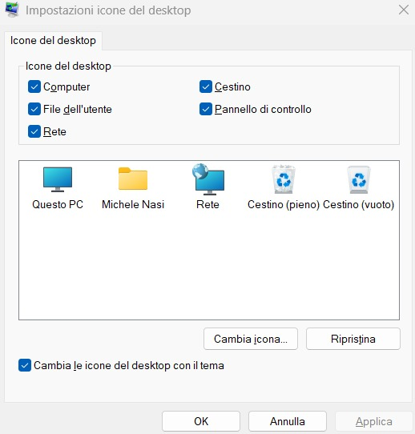This screenshot has height=434, width=415.
Task: Select the Rete network icon in preview list
Action: (x=208, y=179)
